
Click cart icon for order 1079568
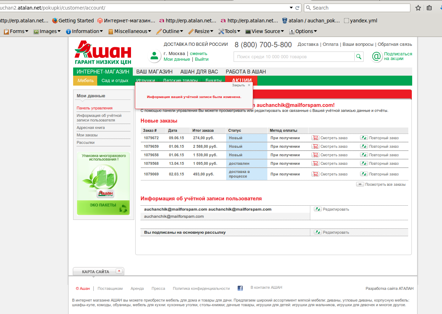pyautogui.click(x=315, y=163)
